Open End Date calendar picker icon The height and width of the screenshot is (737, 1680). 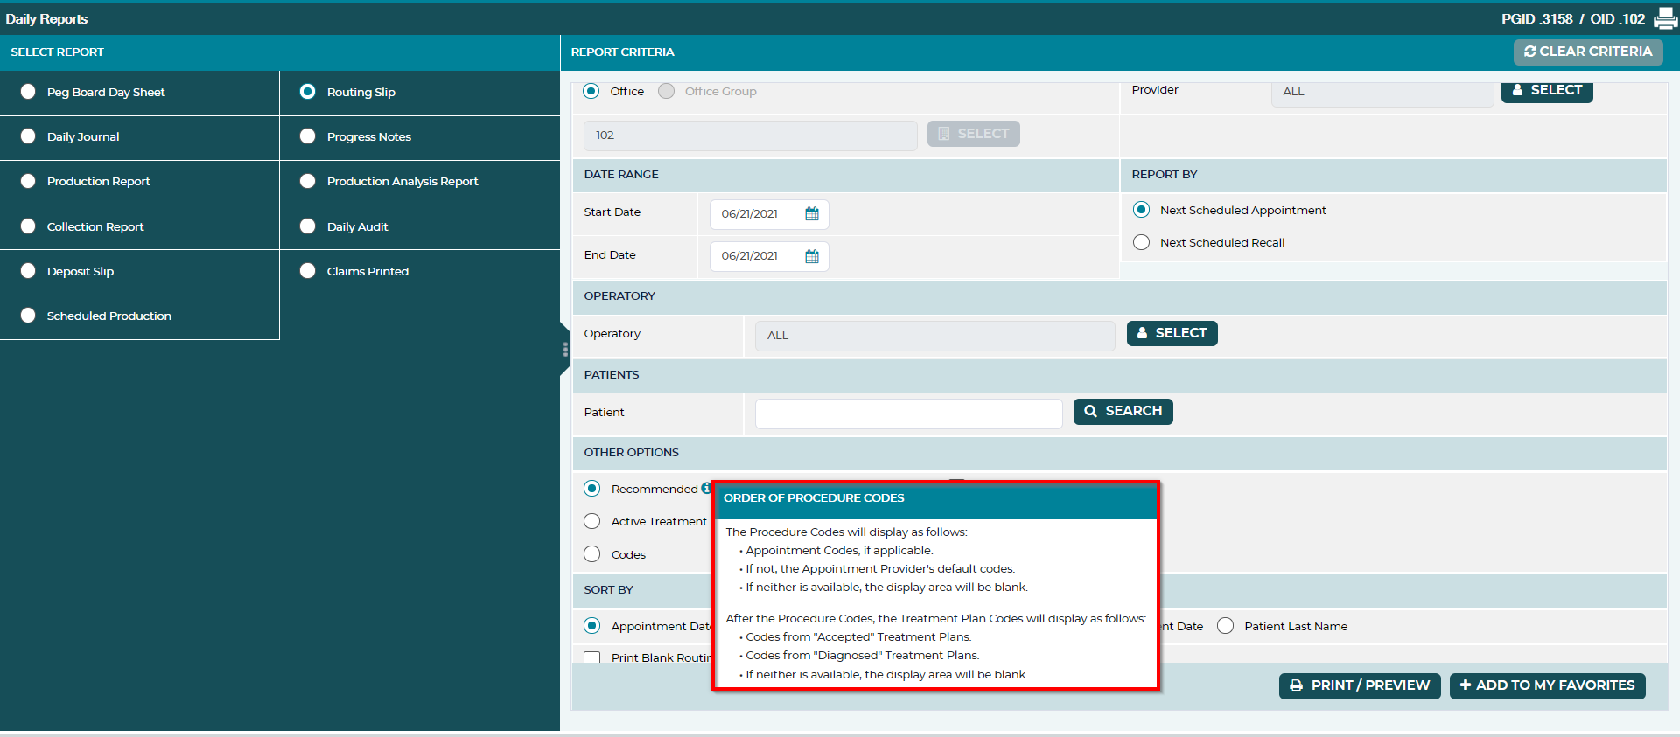tap(812, 256)
